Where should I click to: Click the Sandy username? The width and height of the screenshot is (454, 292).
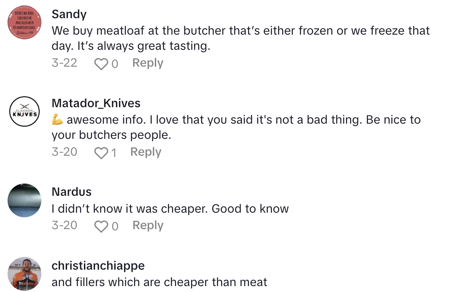coord(69,14)
